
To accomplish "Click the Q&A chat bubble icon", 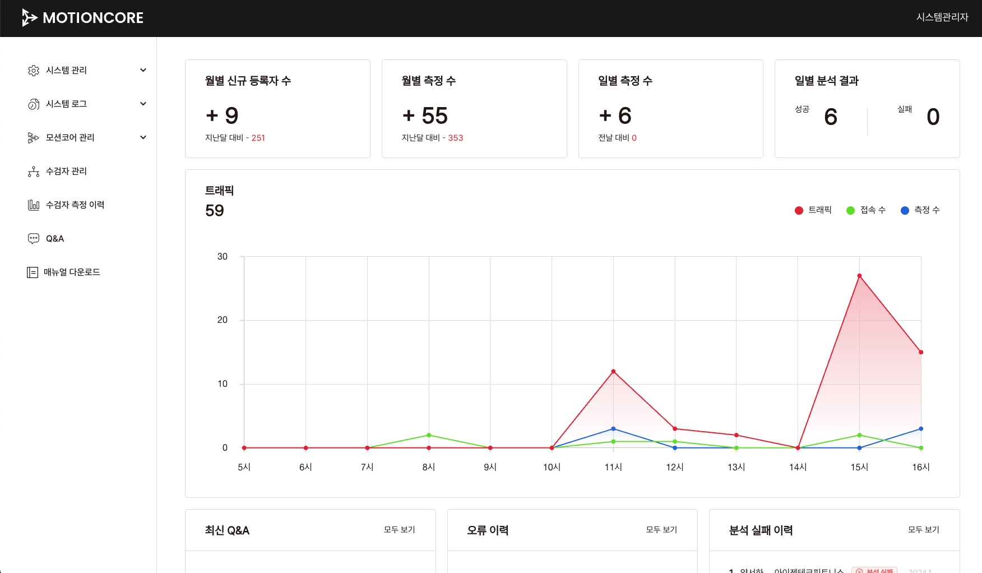I will tap(34, 238).
